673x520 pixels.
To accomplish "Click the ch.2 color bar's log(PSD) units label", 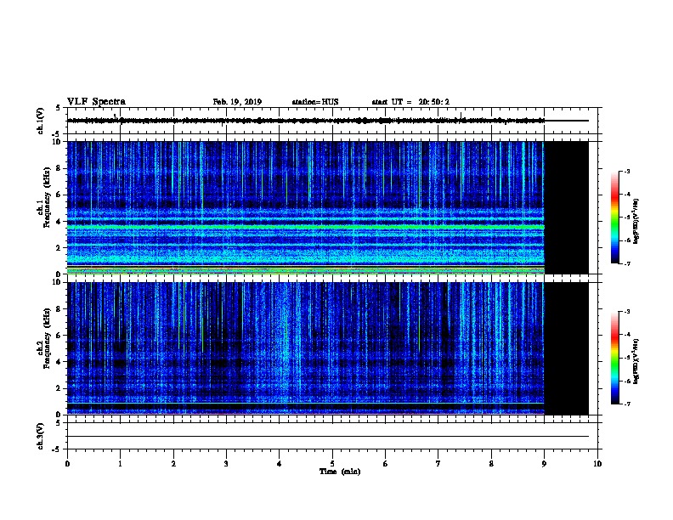I will pyautogui.click(x=636, y=361).
